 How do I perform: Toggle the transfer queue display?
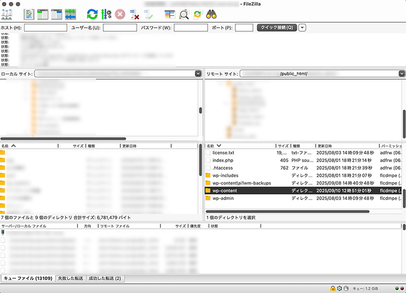click(70, 14)
